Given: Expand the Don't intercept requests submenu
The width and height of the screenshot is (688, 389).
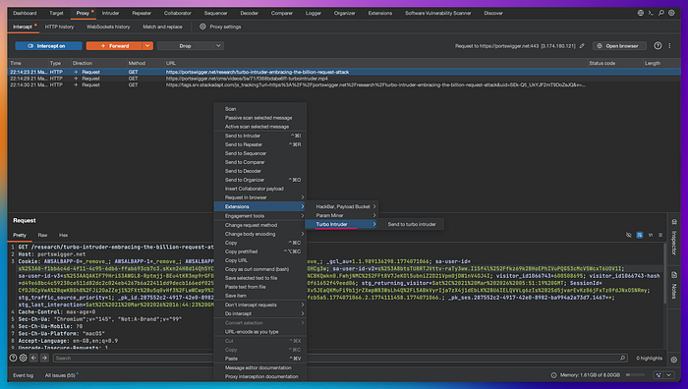Looking at the screenshot, I should click(260, 305).
